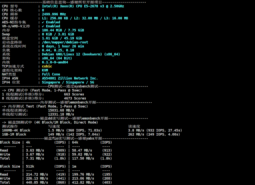Select the AS54801 Zillion Network Inc. ASN text
Image resolution: width=255 pixels, height=185 pixels.
[70, 78]
